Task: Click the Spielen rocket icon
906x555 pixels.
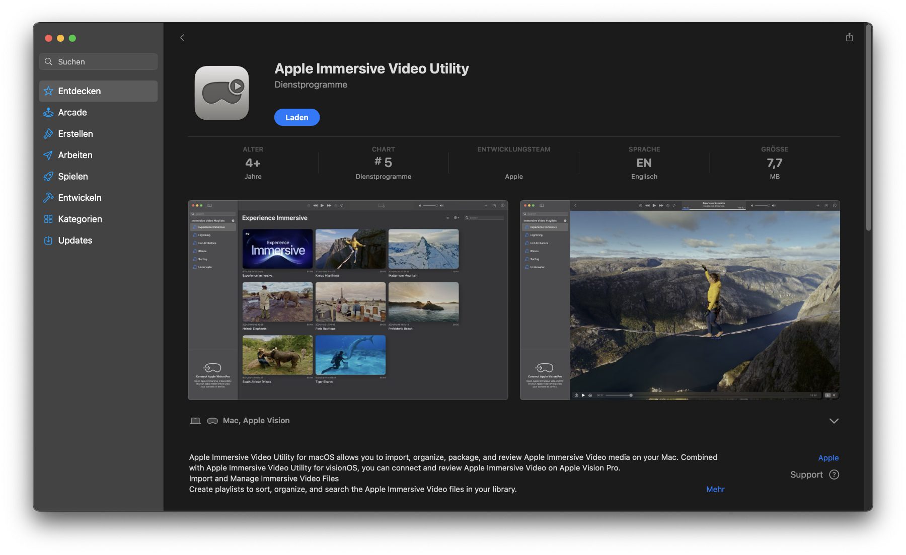Action: coord(48,177)
